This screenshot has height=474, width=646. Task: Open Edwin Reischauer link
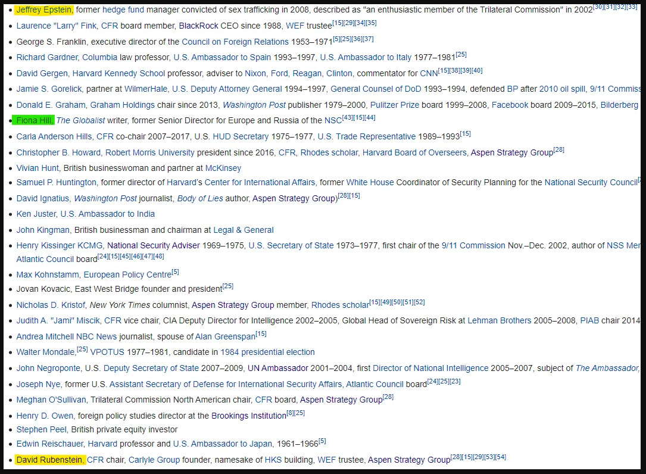click(x=51, y=444)
